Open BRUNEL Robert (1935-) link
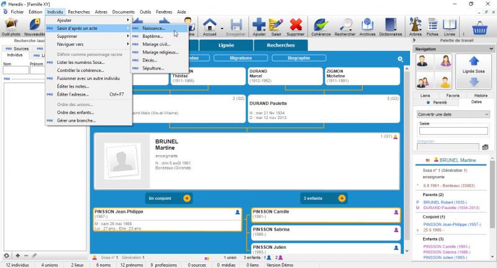The height and width of the screenshot is (268, 497). pyautogui.click(x=445, y=202)
